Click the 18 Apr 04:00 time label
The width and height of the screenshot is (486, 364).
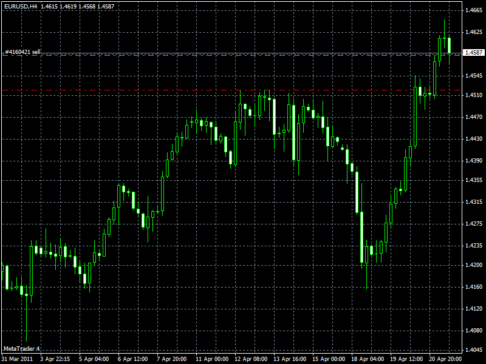[368, 359]
